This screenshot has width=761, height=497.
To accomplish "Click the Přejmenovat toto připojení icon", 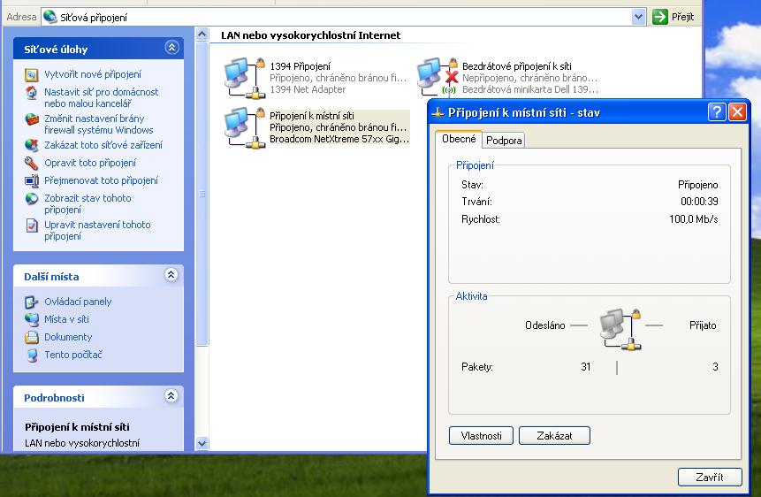I will [x=32, y=180].
